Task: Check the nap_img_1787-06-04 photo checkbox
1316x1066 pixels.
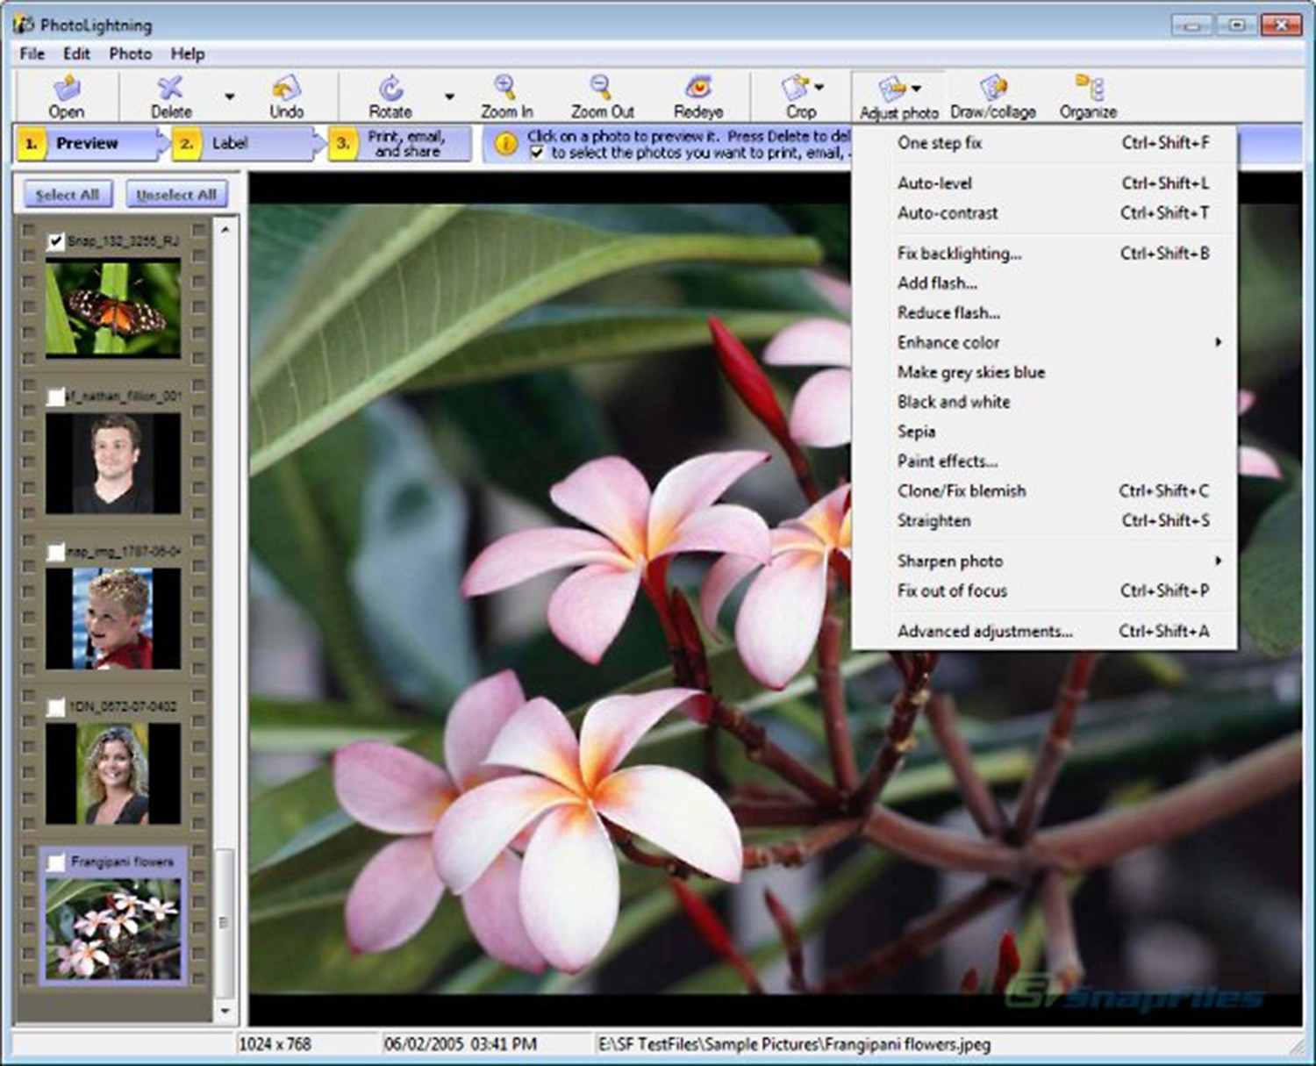Action: (55, 552)
